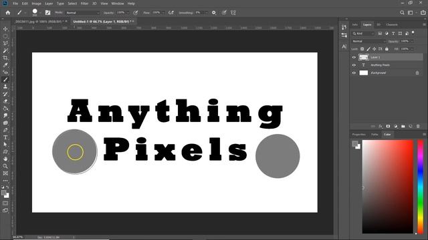Delete layer with trash icon
Image resolution: width=428 pixels, height=240 pixels.
[418, 126]
